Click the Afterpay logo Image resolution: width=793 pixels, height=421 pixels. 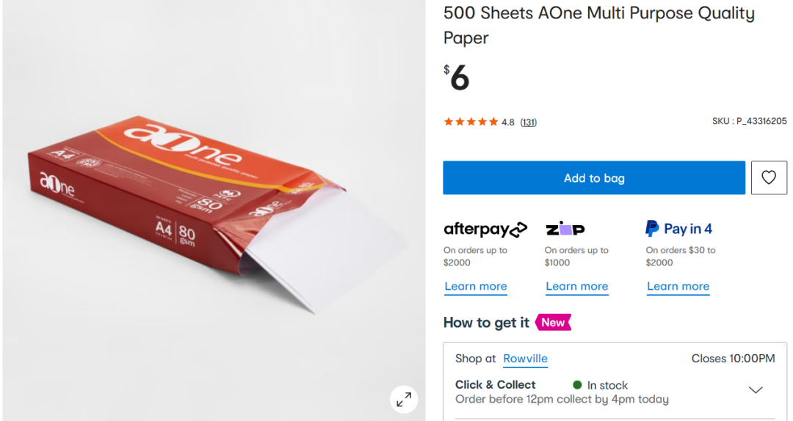click(x=485, y=230)
